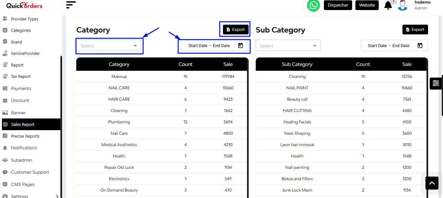
Task: Click the Sub Category date range field
Action: [x=394, y=45]
